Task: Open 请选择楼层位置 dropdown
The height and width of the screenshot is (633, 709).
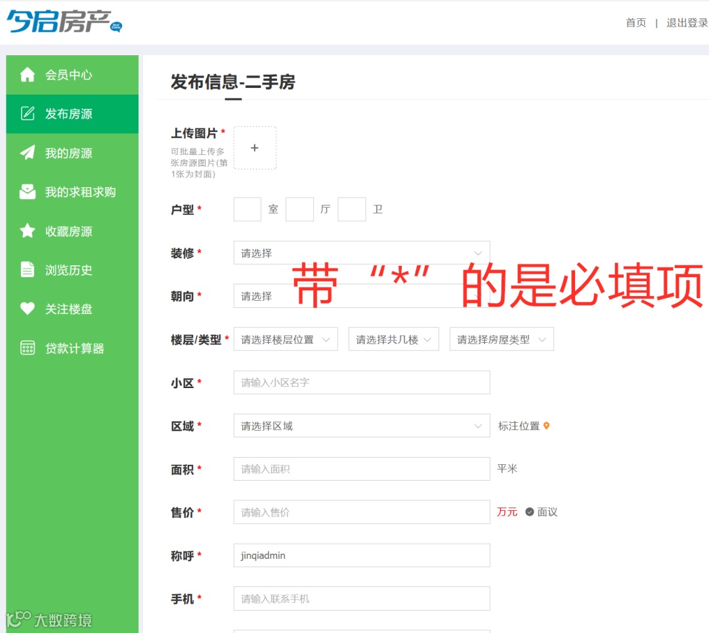Action: tap(286, 339)
